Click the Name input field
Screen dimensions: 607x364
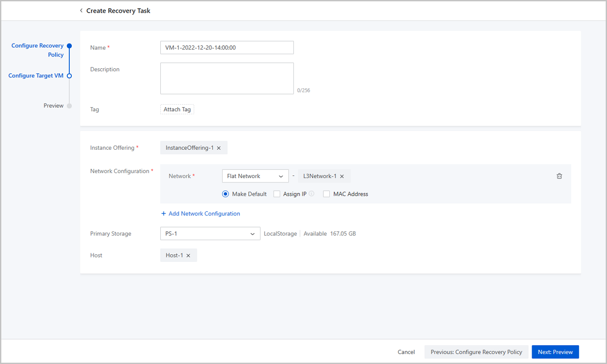227,48
